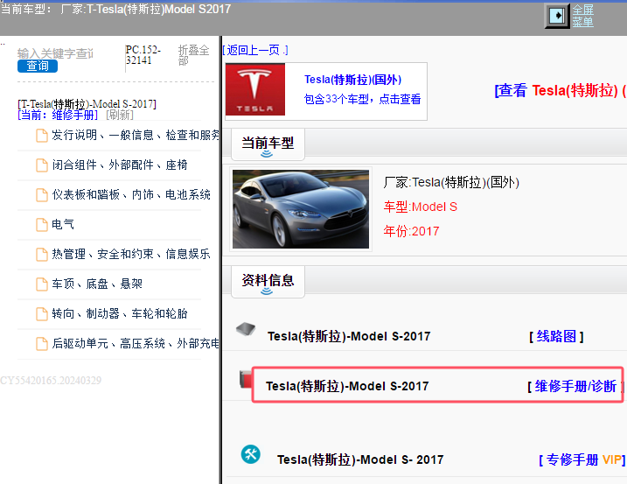This screenshot has height=484, width=627.
Task: Click page icon beside 电气
Action: coord(42,224)
